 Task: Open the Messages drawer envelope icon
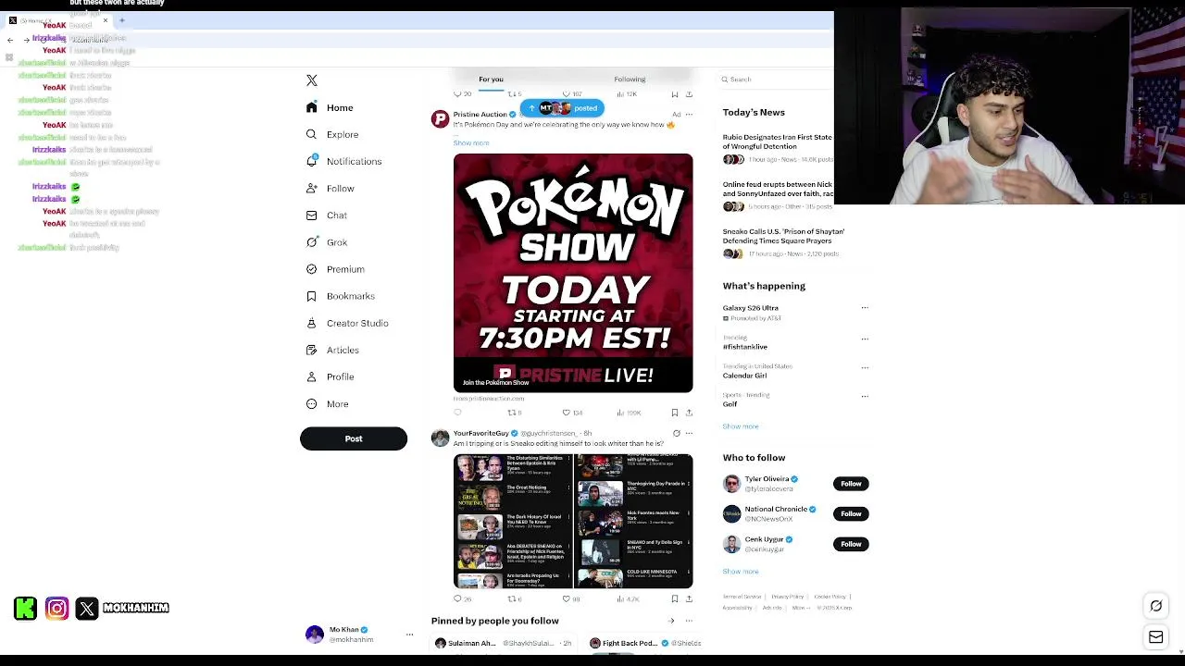1156,637
